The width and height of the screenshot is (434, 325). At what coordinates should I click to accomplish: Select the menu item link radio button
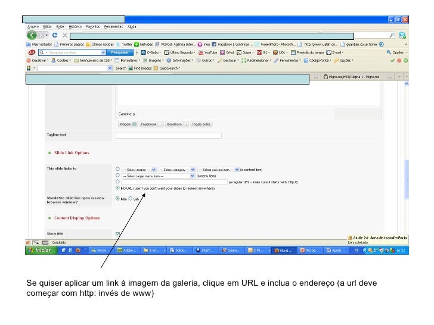click(117, 176)
